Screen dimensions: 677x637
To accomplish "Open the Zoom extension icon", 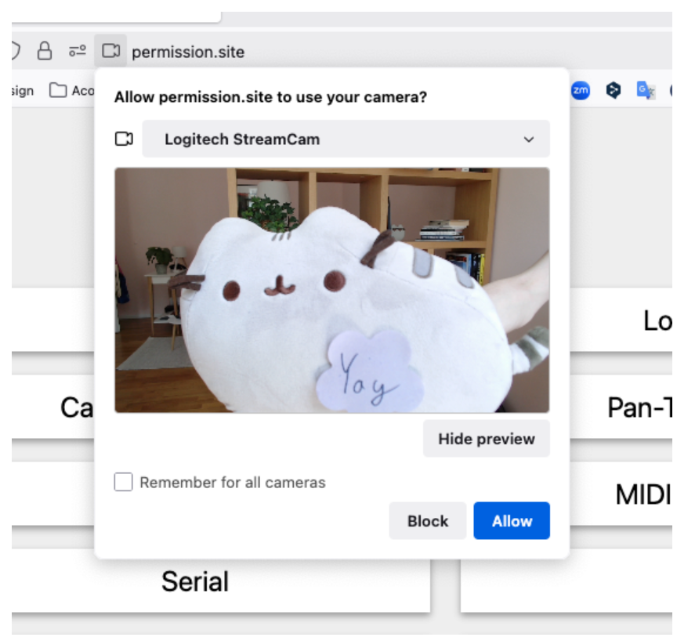I will pyautogui.click(x=581, y=90).
